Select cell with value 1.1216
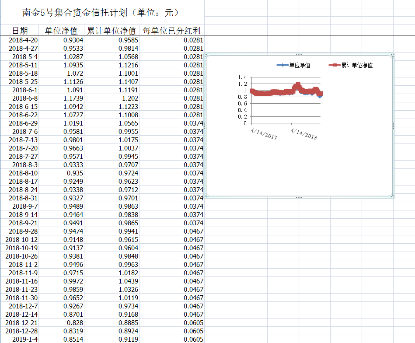 click(x=112, y=65)
